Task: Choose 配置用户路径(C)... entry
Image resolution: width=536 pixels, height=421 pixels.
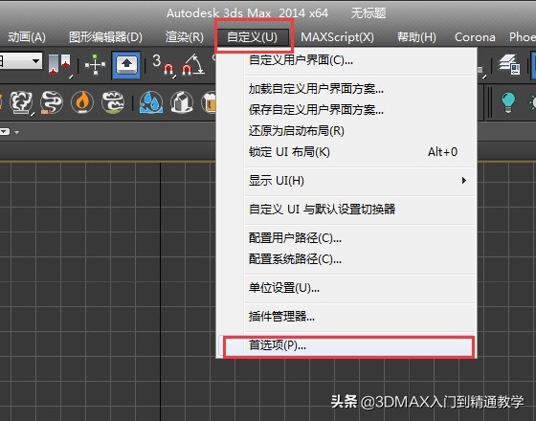Action: tap(346, 238)
